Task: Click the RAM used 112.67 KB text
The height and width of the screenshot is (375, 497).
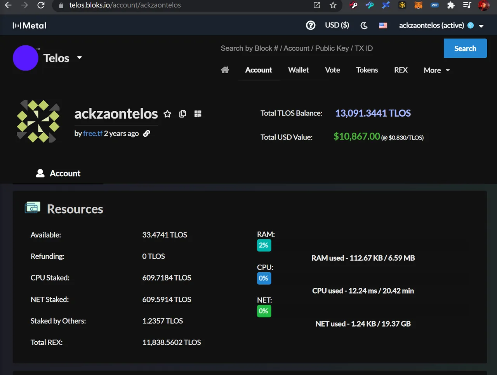Action: [x=363, y=258]
